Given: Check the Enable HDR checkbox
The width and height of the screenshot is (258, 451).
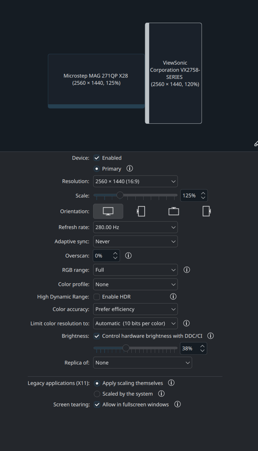Looking at the screenshot, I should point(97,297).
